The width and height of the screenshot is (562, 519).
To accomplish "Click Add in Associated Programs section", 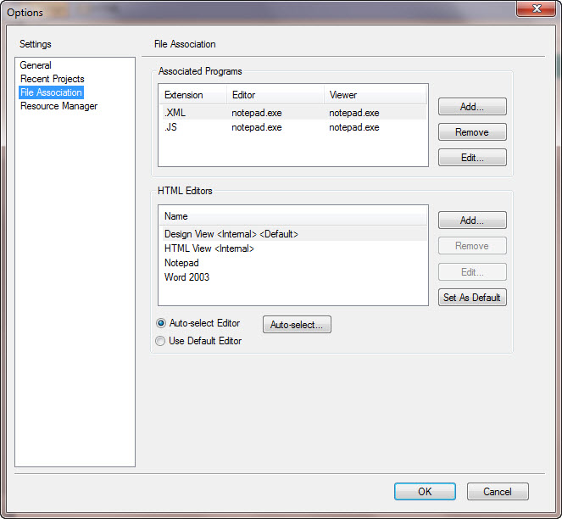I will 472,107.
